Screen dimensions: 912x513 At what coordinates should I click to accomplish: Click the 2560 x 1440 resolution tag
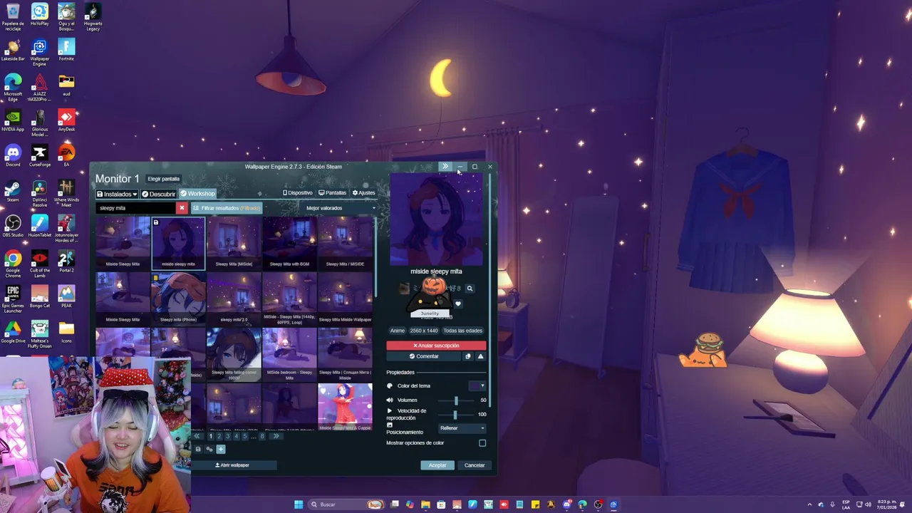[x=424, y=331]
